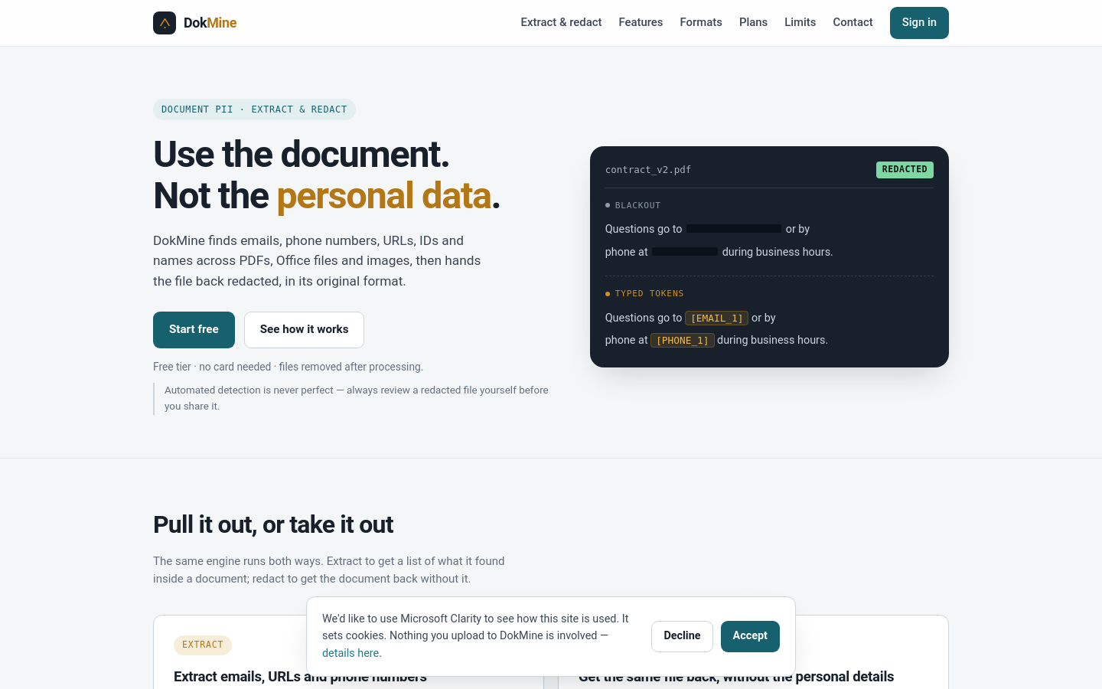Click the TYPED TOKENS section label
Viewport: 1102px width, 689px height.
tap(649, 293)
